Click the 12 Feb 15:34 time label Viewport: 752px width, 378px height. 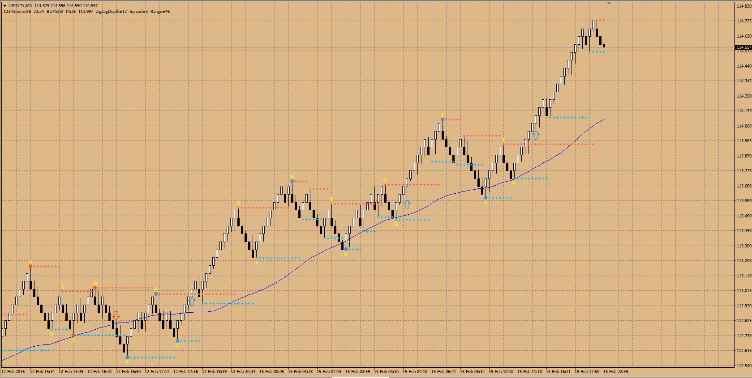[43, 371]
